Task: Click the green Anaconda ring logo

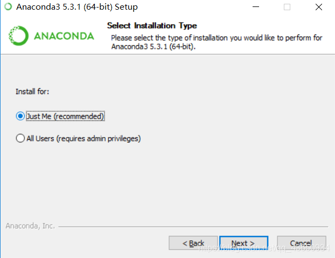Action: tap(18, 36)
